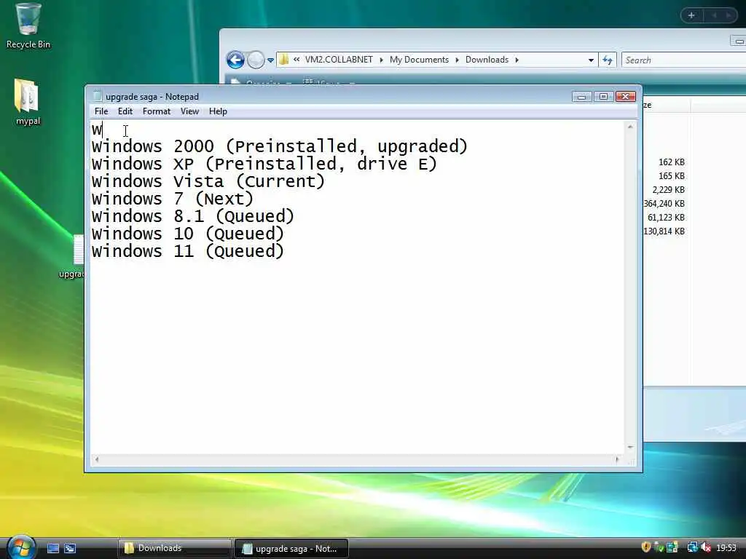746x559 pixels.
Task: Switch to Downloads taskbar button
Action: 175,548
